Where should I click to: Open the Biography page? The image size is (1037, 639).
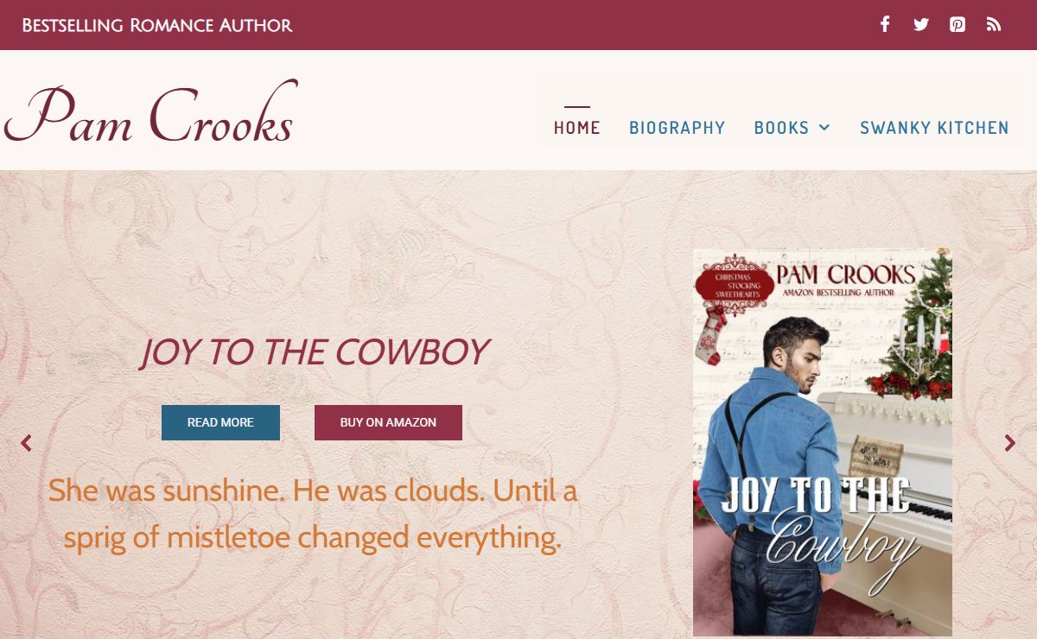click(x=678, y=128)
